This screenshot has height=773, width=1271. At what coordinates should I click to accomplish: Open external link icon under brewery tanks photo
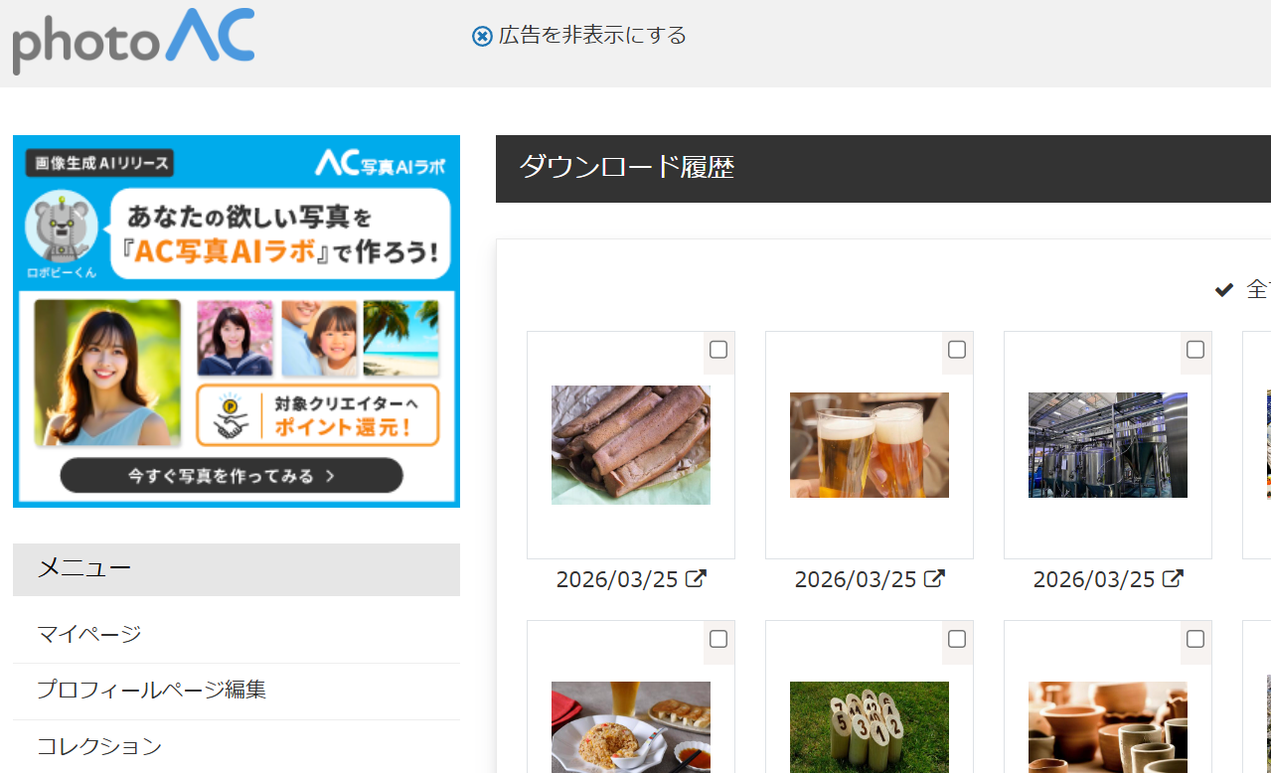pos(1174,578)
